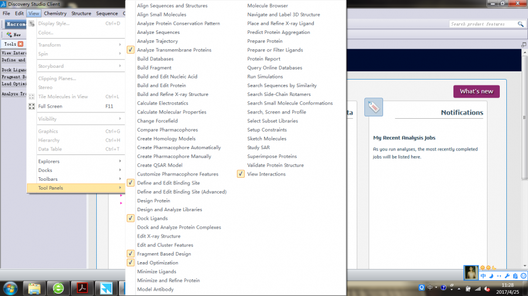Click the New toolbar icon
The width and height of the screenshot is (528, 296).
(9, 35)
